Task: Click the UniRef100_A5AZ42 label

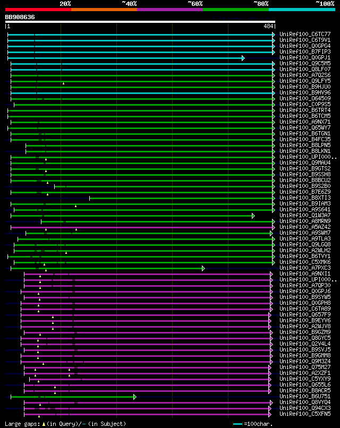Action: coord(305,227)
